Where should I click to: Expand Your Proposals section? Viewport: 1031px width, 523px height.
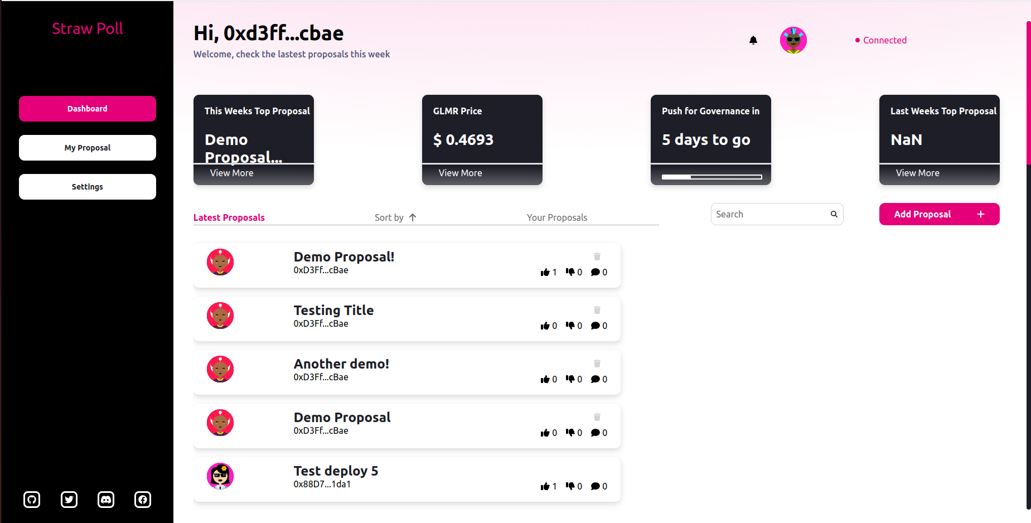pos(556,217)
